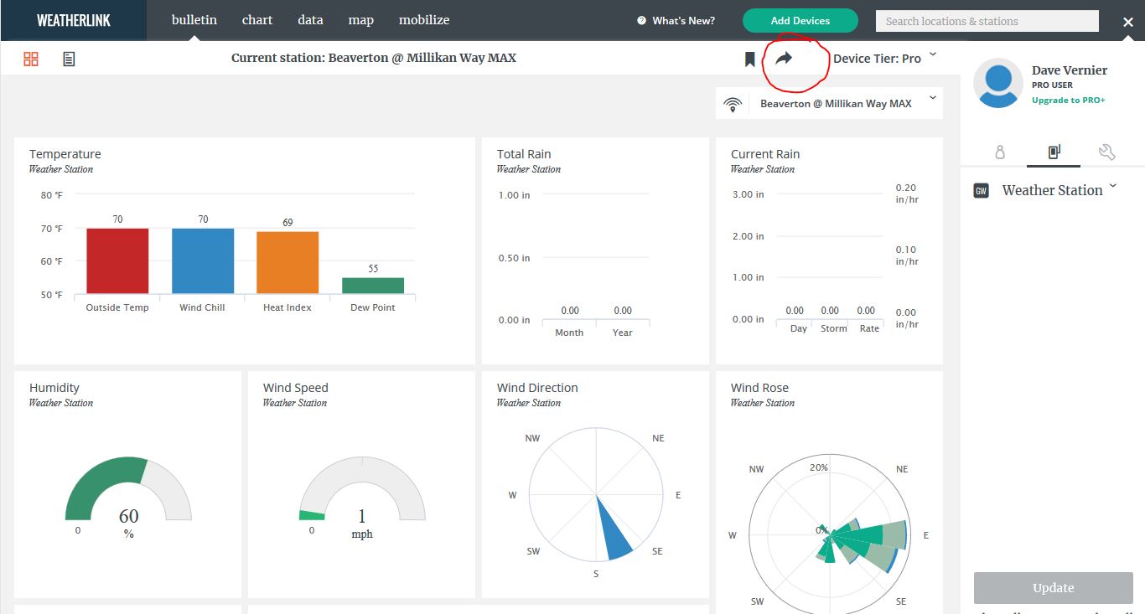Expand the Device Tier: Pro dropdown

tap(885, 58)
